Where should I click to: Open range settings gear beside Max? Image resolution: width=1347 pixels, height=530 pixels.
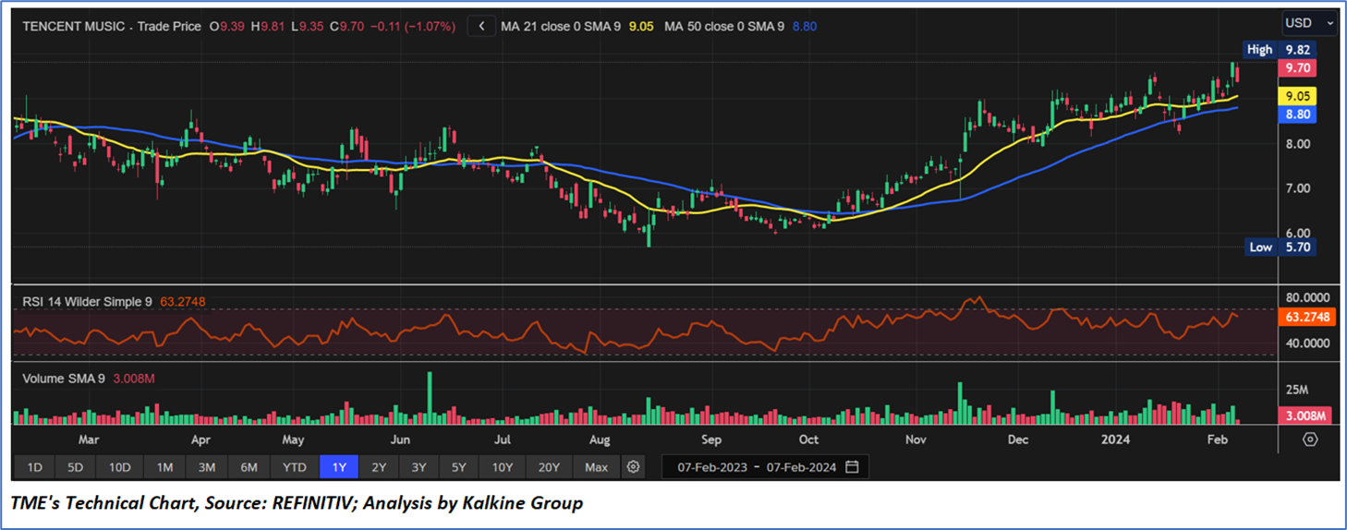pyautogui.click(x=633, y=467)
